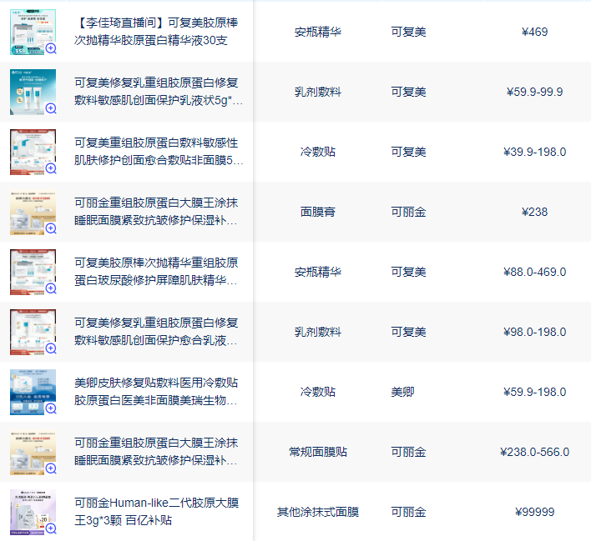Open 可丽金大膜王 title in 常规面膜贴 row
Image resolution: width=591 pixels, height=541 pixels.
156,452
